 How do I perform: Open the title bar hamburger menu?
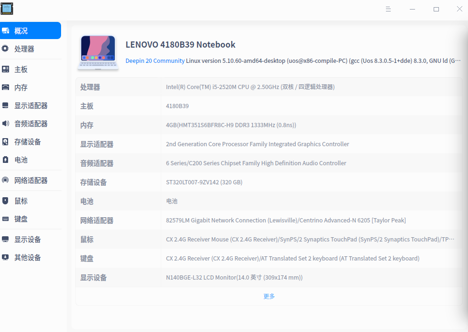(x=388, y=9)
